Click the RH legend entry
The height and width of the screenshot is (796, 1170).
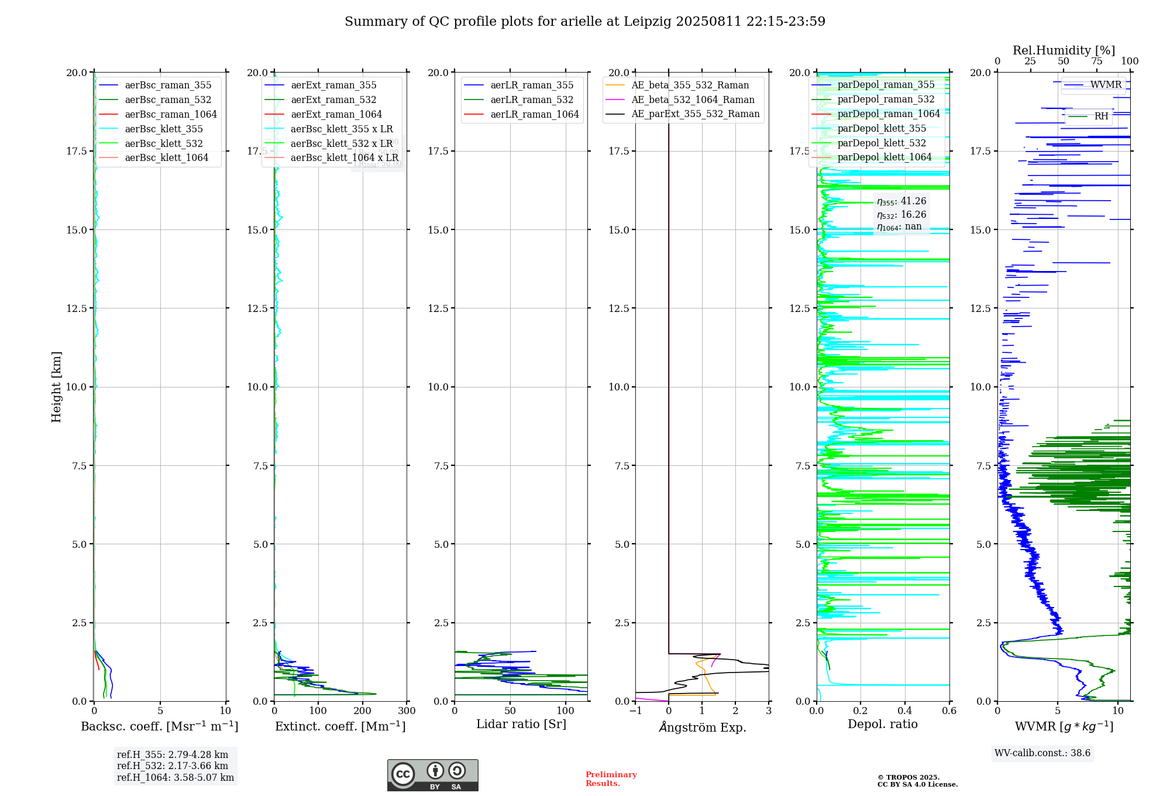coord(1088,116)
